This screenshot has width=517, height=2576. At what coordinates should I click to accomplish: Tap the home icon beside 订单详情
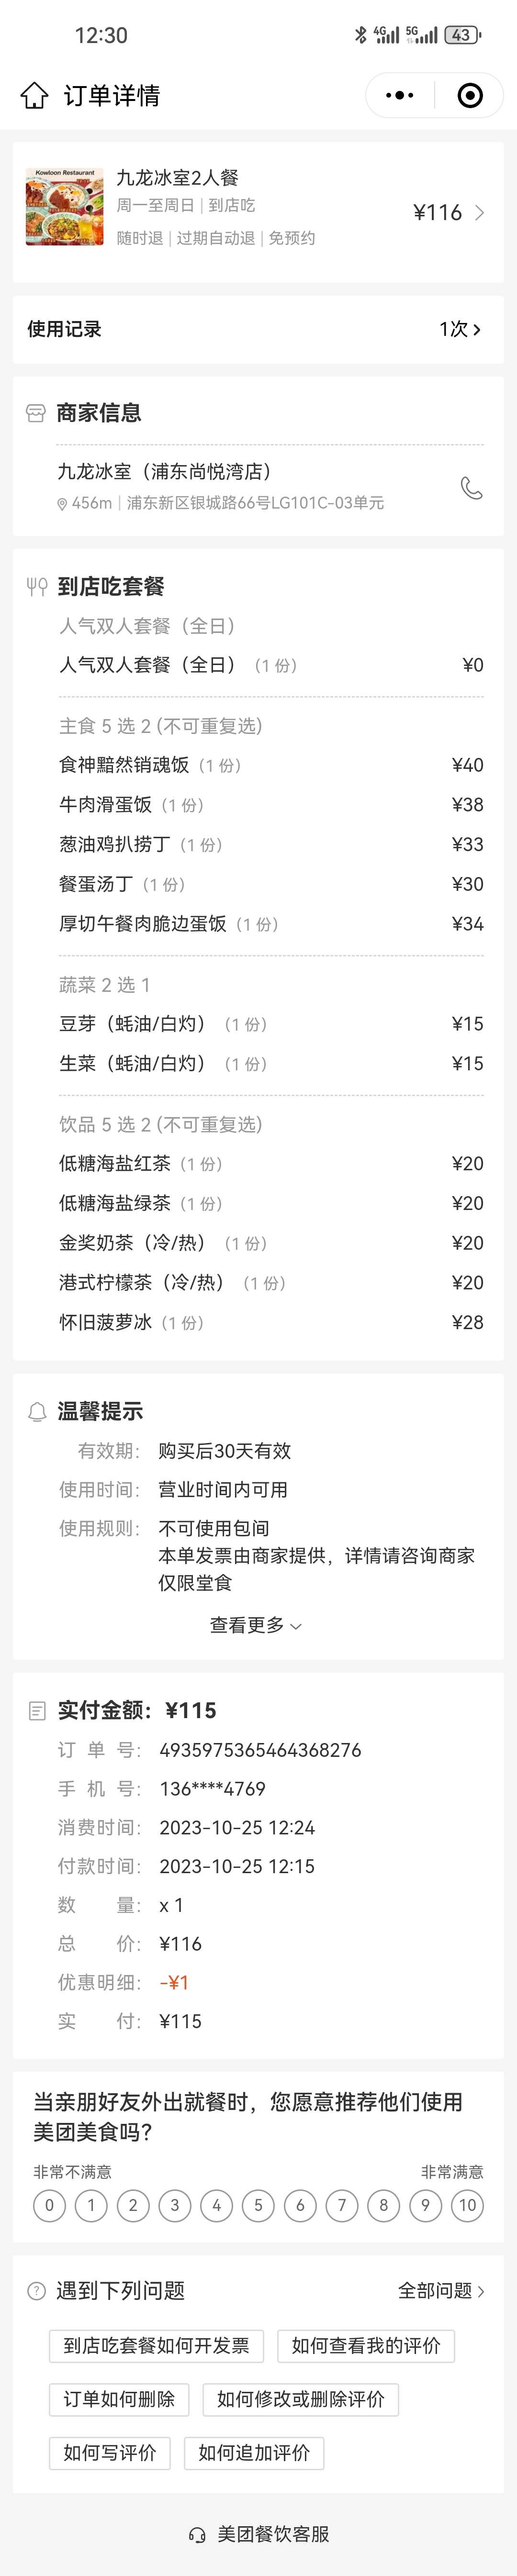click(34, 95)
